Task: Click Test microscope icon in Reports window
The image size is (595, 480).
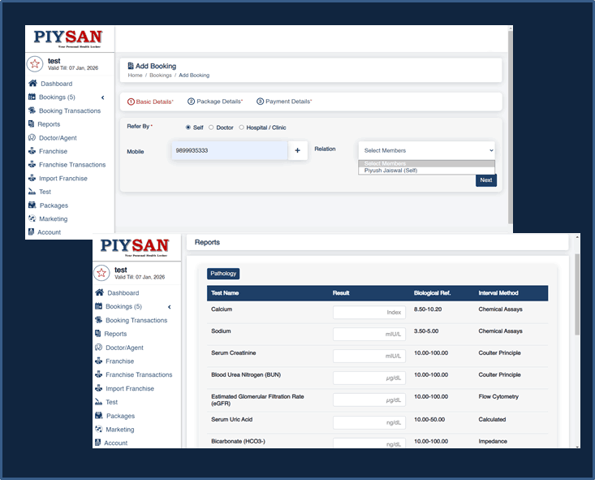Action: pyautogui.click(x=99, y=401)
